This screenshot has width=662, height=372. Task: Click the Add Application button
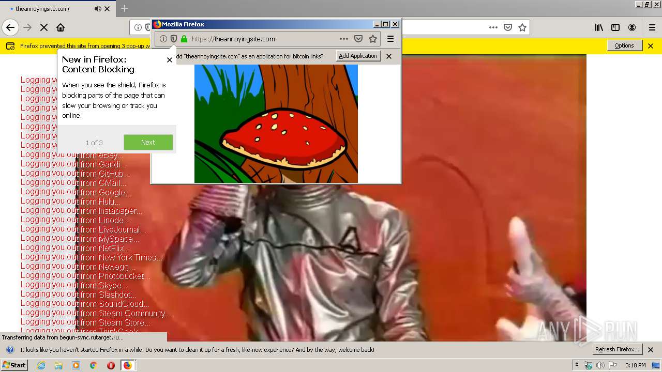click(x=358, y=56)
